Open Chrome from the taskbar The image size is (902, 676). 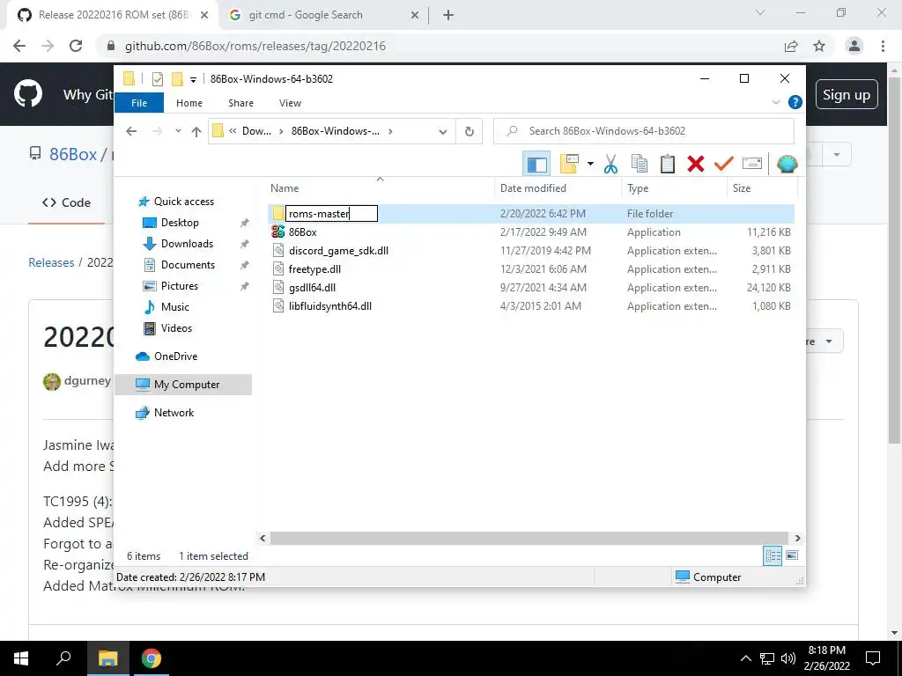(x=152, y=658)
